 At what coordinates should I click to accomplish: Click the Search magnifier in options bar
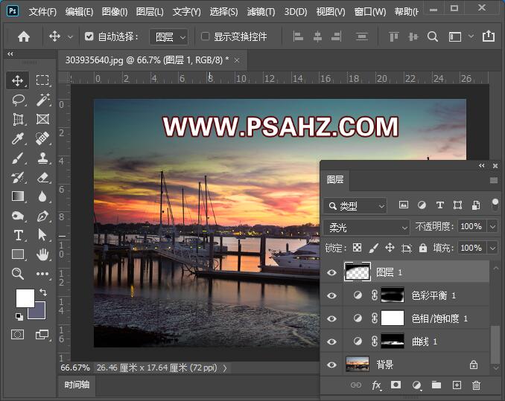433,36
